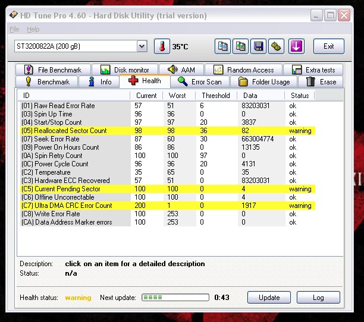Select the Health tab
This screenshot has height=322, width=364.
pos(145,81)
